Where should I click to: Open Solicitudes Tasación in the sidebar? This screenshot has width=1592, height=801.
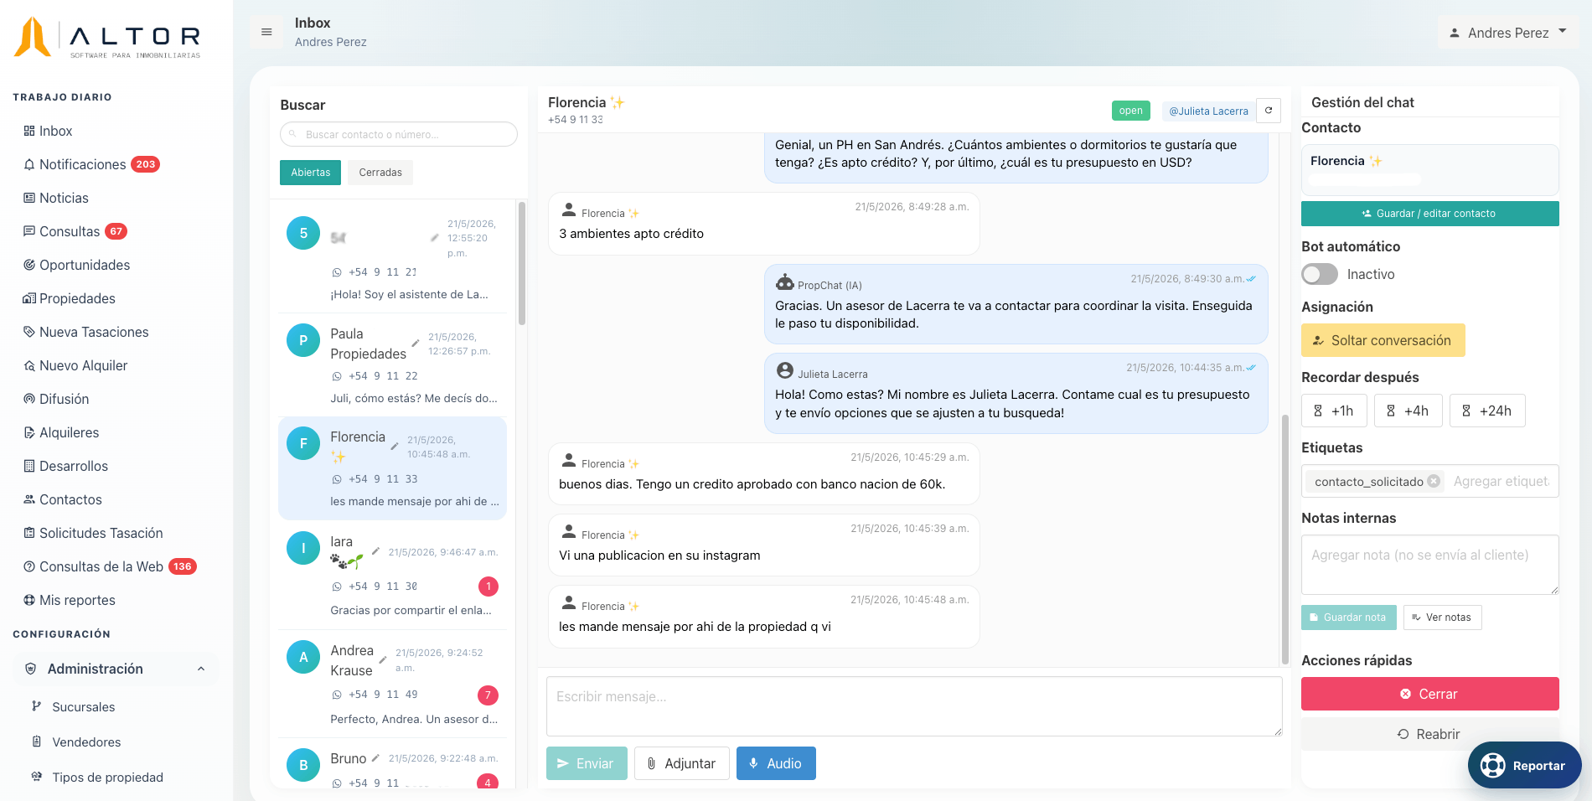coord(94,533)
